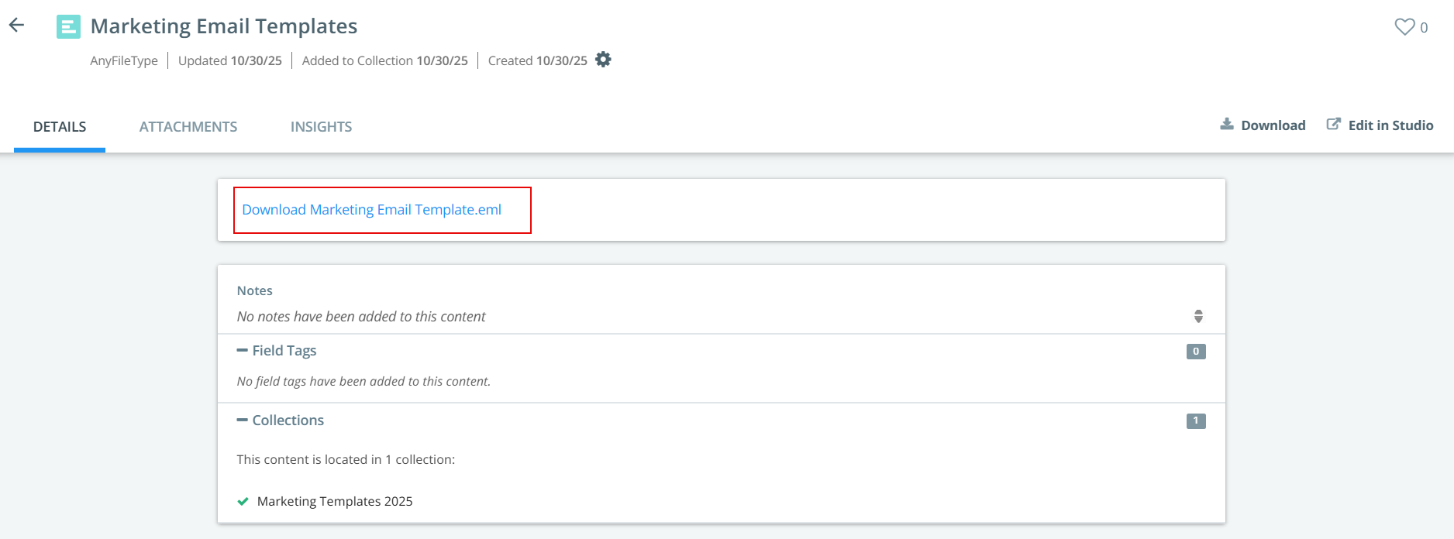
Task: Click the green checkmark beside Marketing Templates 2025
Action: (243, 501)
